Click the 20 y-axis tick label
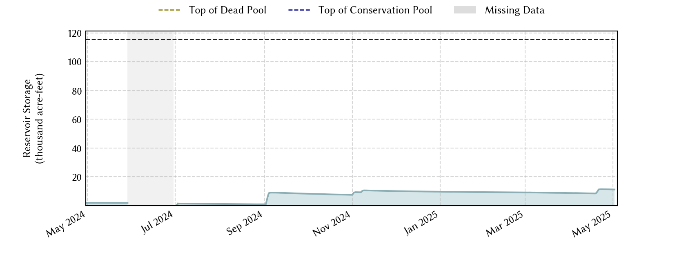Viewport: 686px width, 257px height. (77, 177)
